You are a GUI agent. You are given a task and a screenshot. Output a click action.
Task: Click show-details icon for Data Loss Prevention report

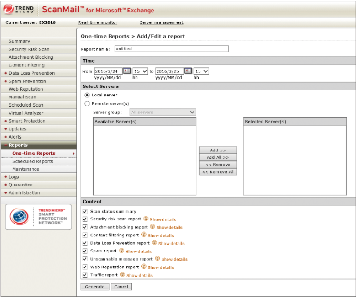pyautogui.click(x=154, y=243)
